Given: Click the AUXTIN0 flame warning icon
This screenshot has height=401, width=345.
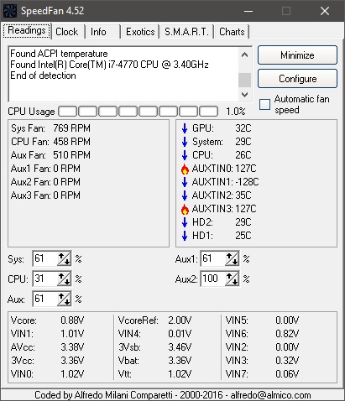Looking at the screenshot, I should click(x=185, y=169).
